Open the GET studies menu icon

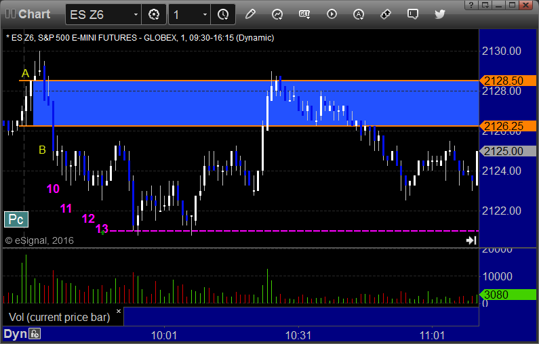click(304, 14)
